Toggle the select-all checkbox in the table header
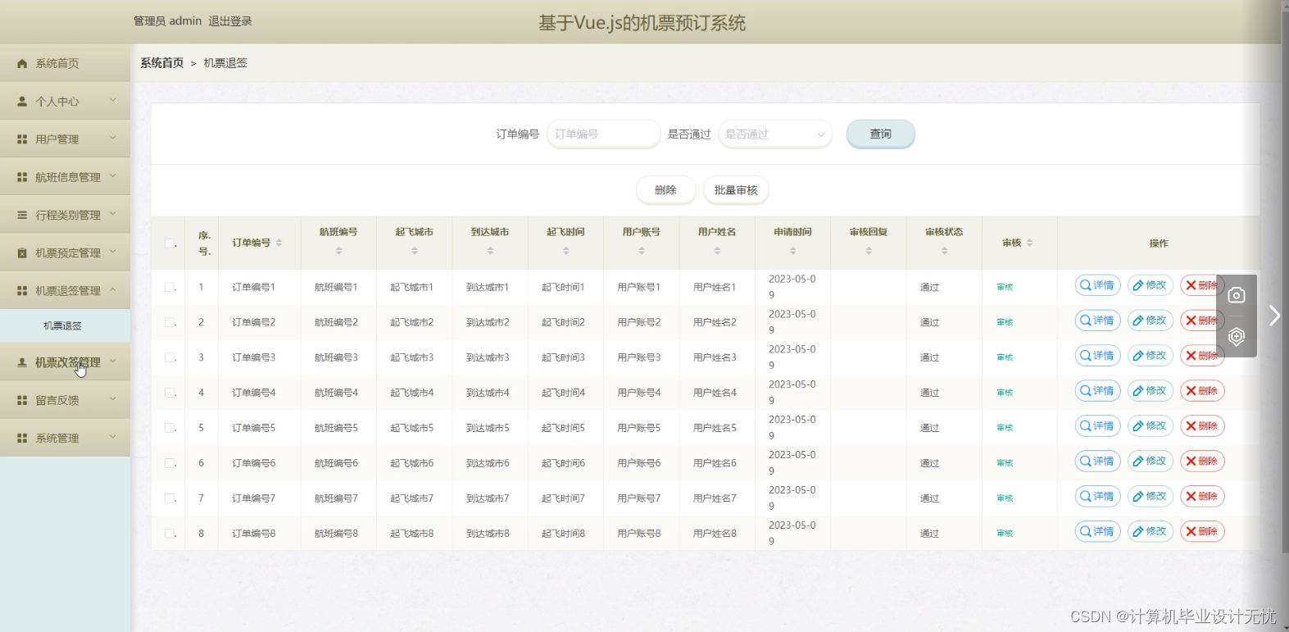 click(x=170, y=243)
